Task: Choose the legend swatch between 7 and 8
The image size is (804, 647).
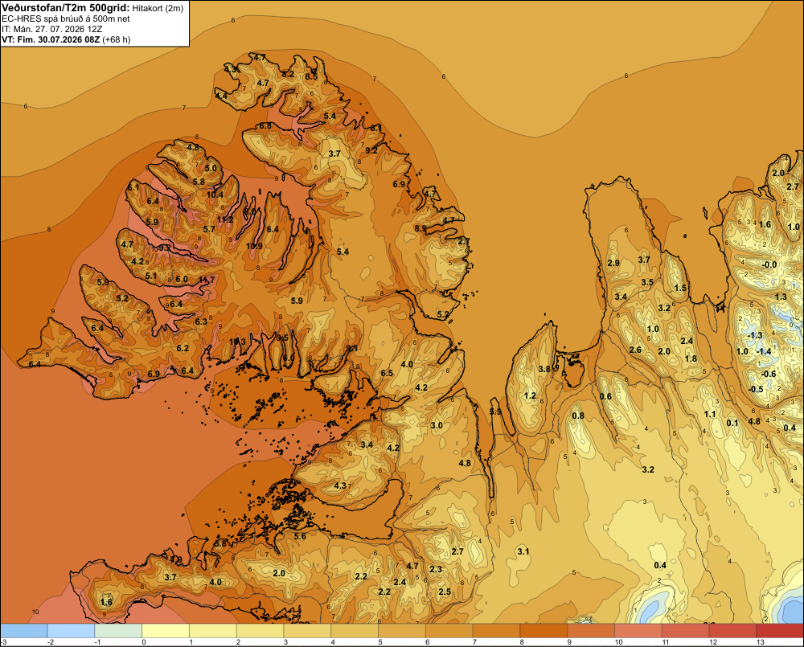Action: pos(496,630)
